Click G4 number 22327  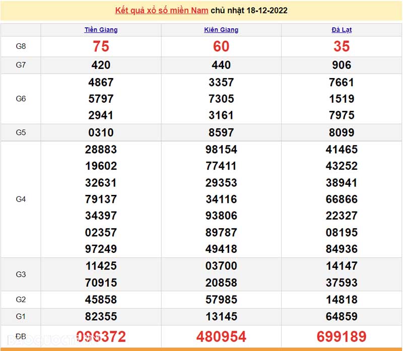coord(342,216)
